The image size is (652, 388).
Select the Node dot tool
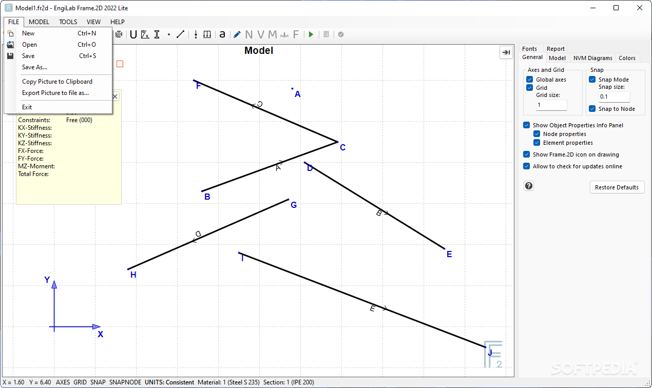click(169, 34)
